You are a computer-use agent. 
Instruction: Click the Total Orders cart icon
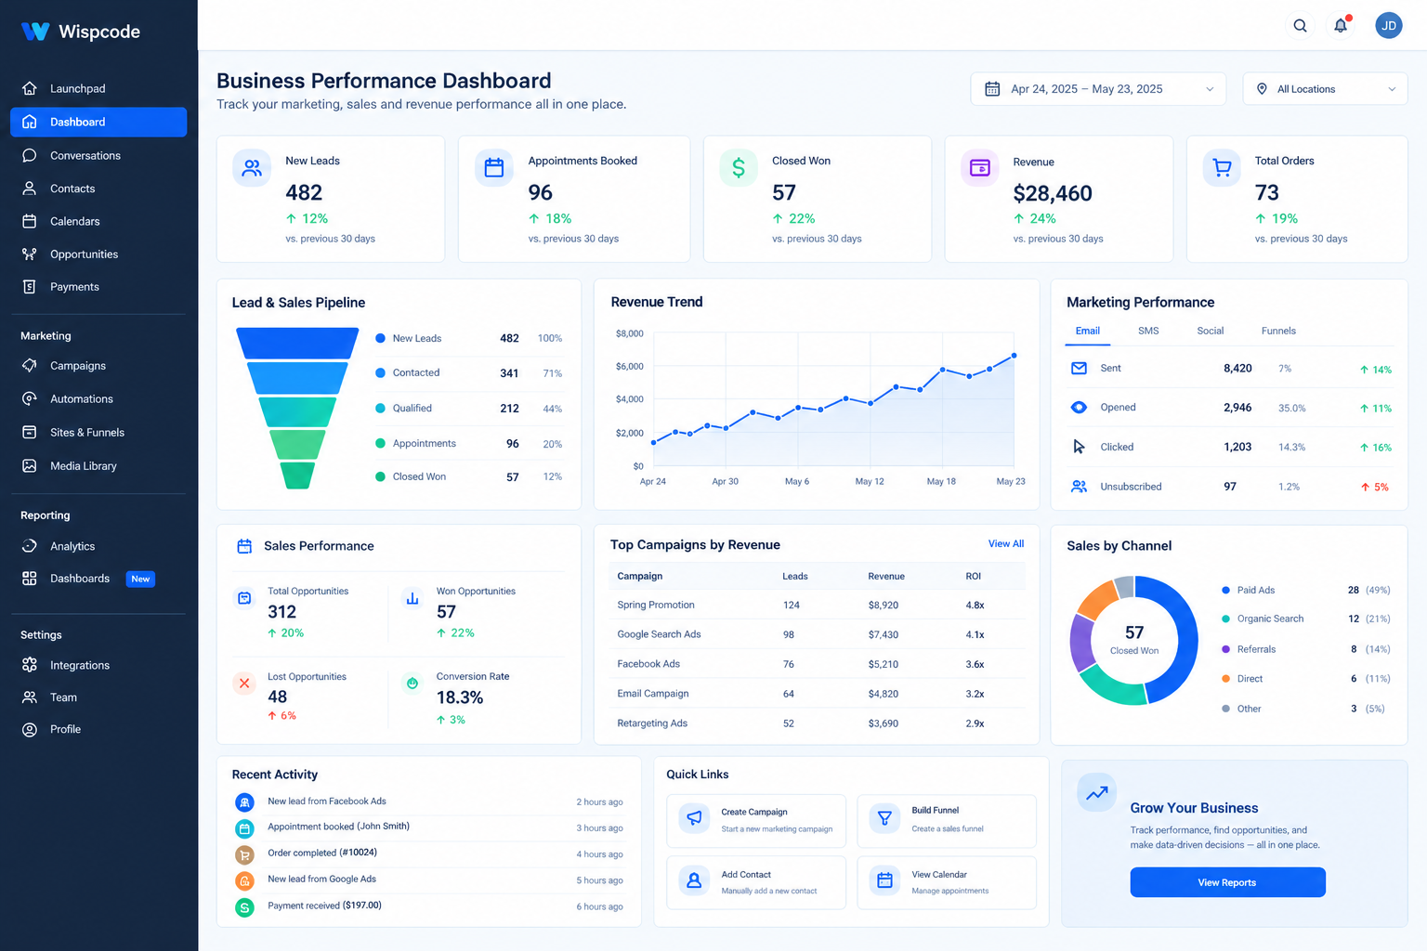1222,168
